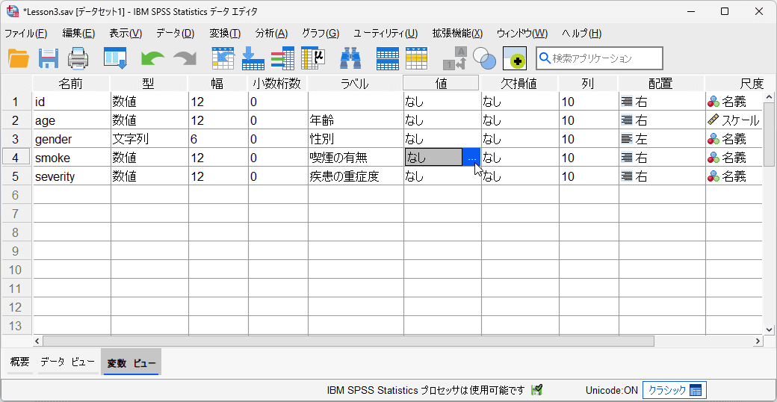
Task: Click the label cell 喫煙の有無
Action: (356, 158)
